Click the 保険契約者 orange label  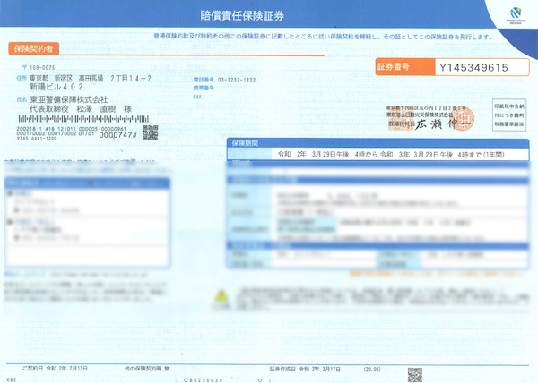pyautogui.click(x=34, y=48)
